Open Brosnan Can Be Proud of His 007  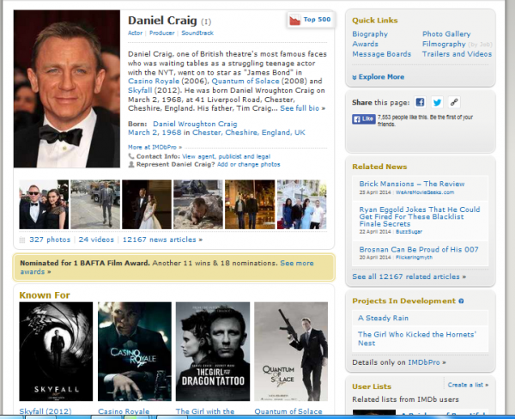(x=419, y=250)
